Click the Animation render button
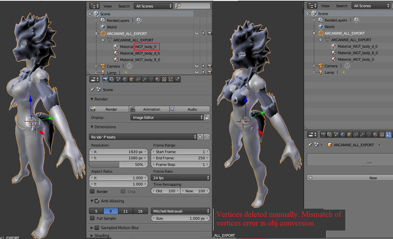This screenshot has height=239, width=393. pyautogui.click(x=149, y=110)
